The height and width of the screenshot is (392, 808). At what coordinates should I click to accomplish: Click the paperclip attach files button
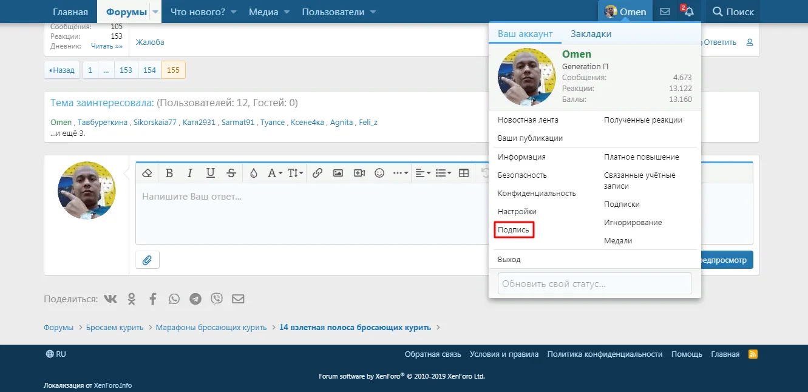point(147,260)
